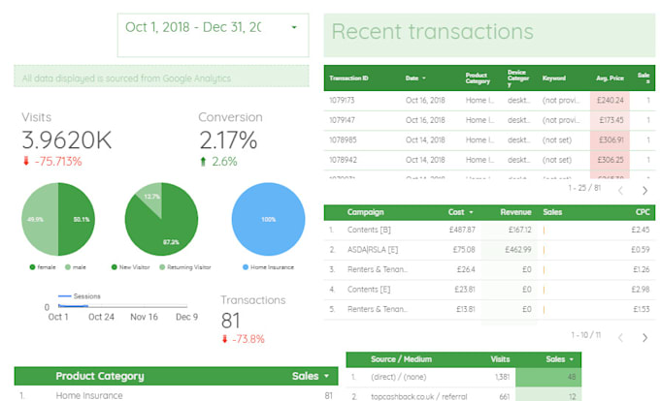Select the Home Insurance product category row
The width and height of the screenshot is (660, 401).
point(176,395)
